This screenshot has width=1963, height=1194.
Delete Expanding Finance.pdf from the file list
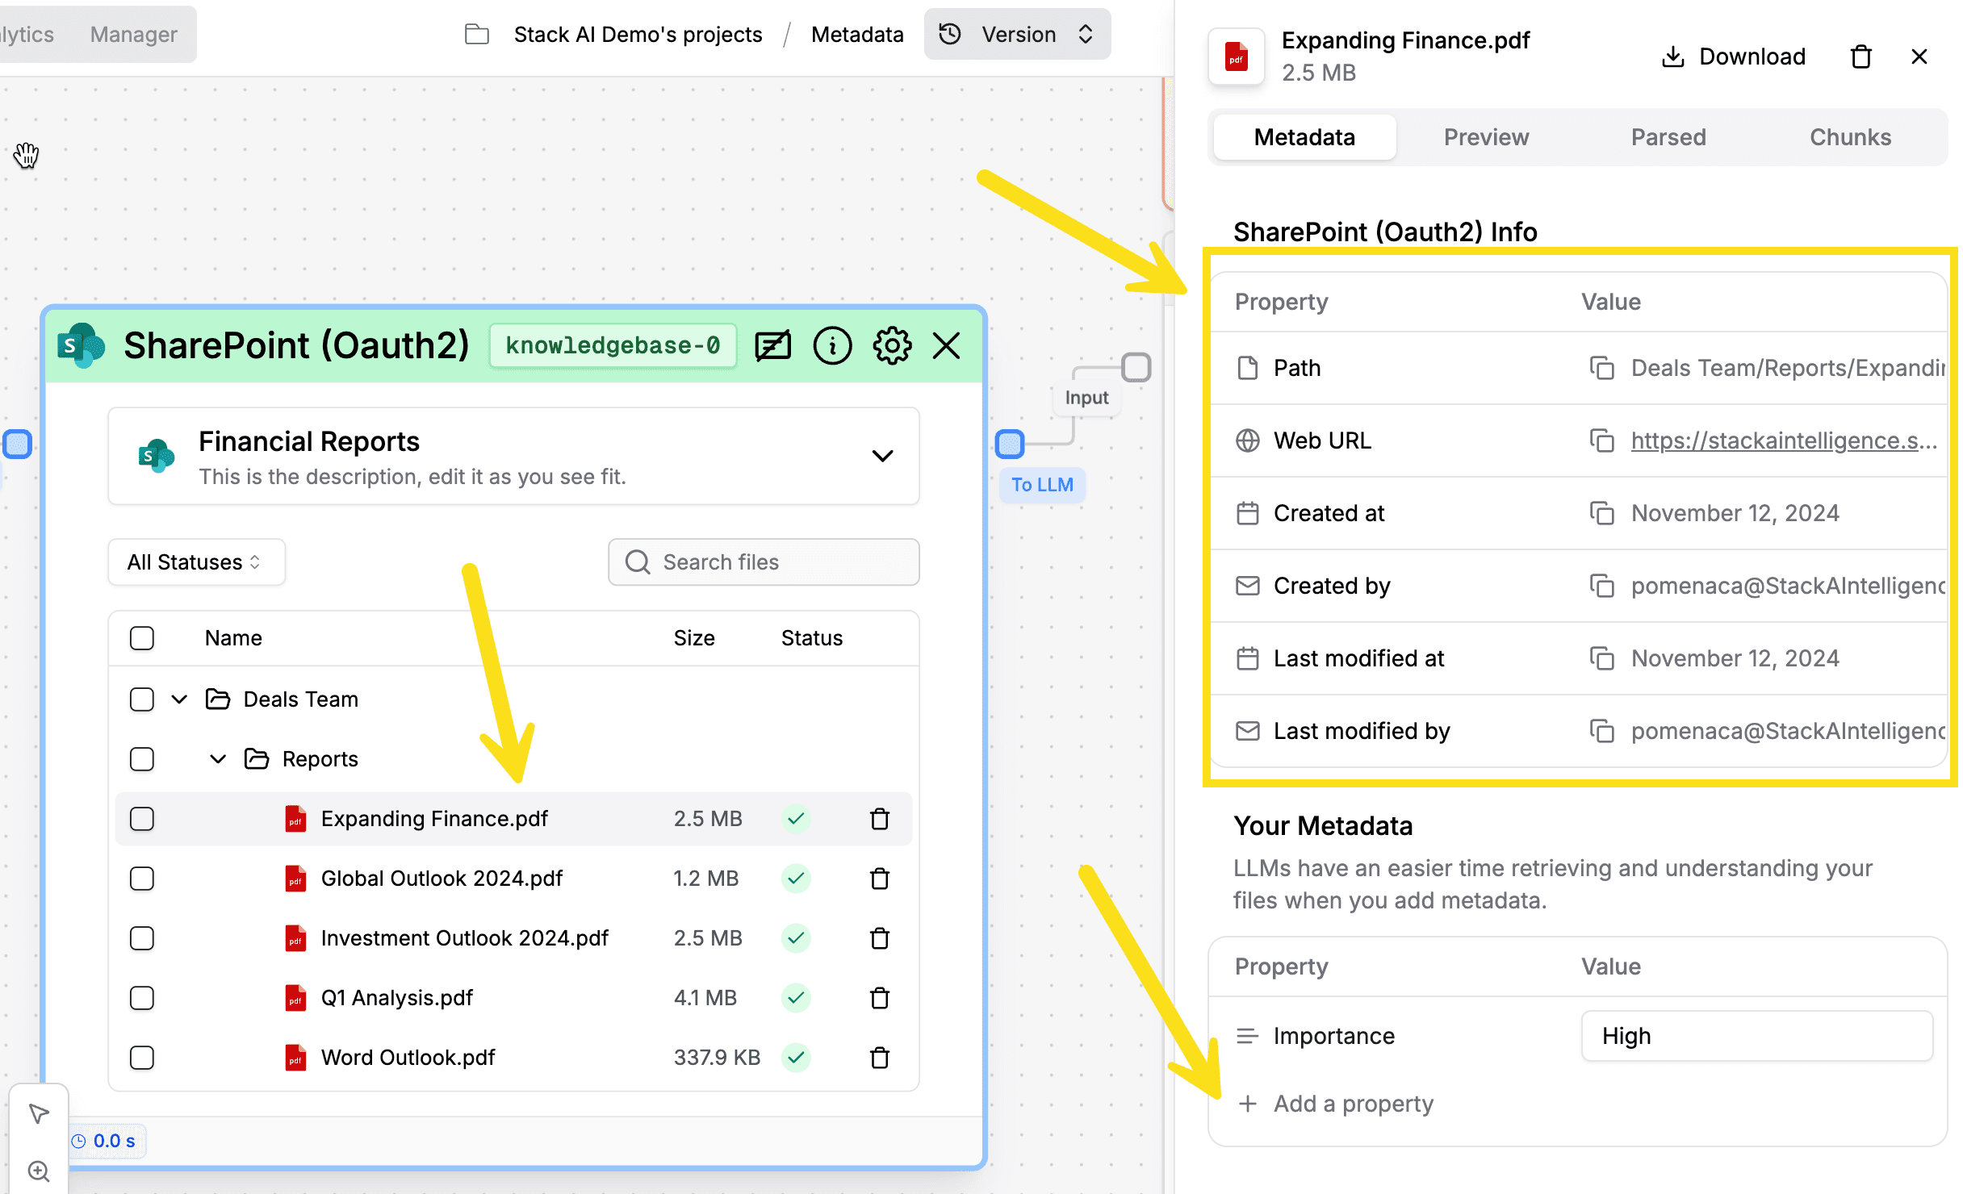[880, 819]
